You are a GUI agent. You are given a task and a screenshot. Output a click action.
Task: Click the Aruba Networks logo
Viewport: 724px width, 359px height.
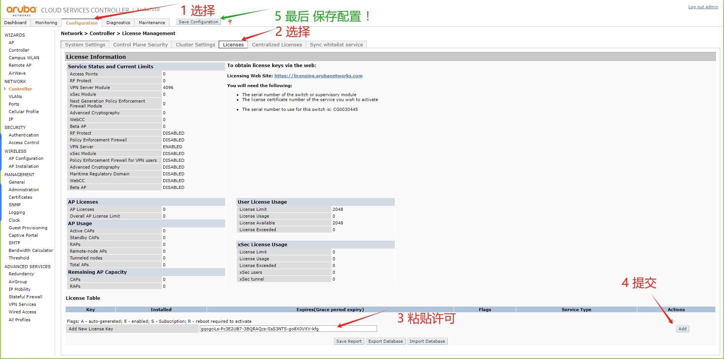[x=21, y=11]
